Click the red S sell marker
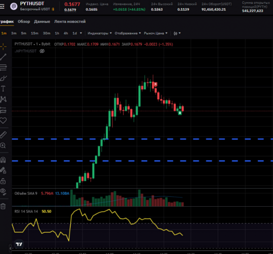This screenshot has width=273, height=254. coord(155,84)
